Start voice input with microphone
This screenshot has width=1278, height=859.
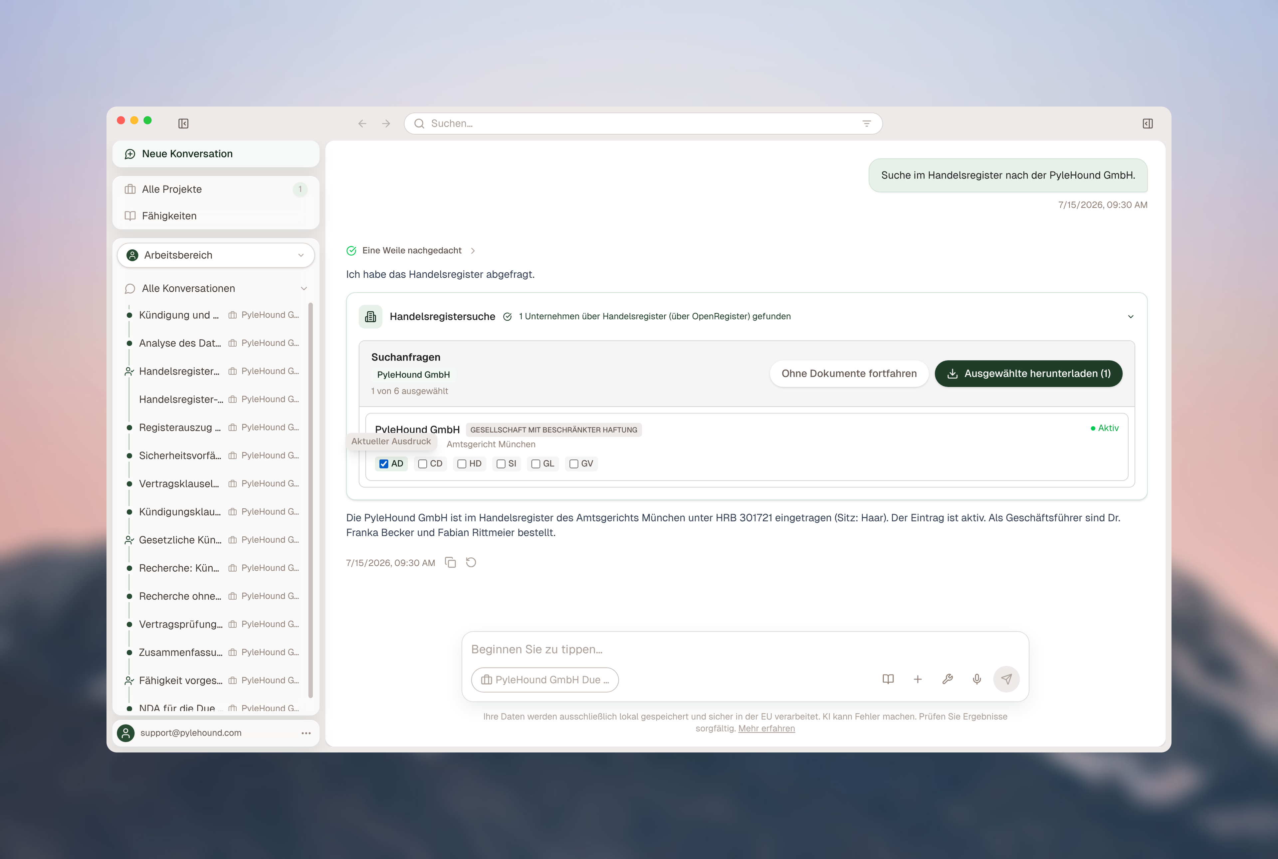coord(977,679)
